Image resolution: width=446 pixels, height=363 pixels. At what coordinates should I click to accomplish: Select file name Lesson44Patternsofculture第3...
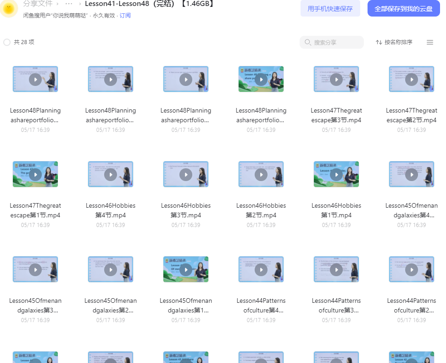click(336, 306)
